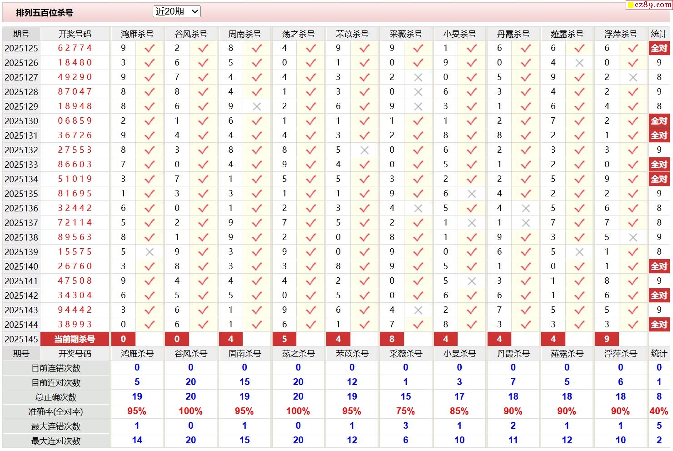The width and height of the screenshot is (673, 451).
Task: Click the X mark for 丹霞杀号 in row 2025136
Action: point(526,208)
